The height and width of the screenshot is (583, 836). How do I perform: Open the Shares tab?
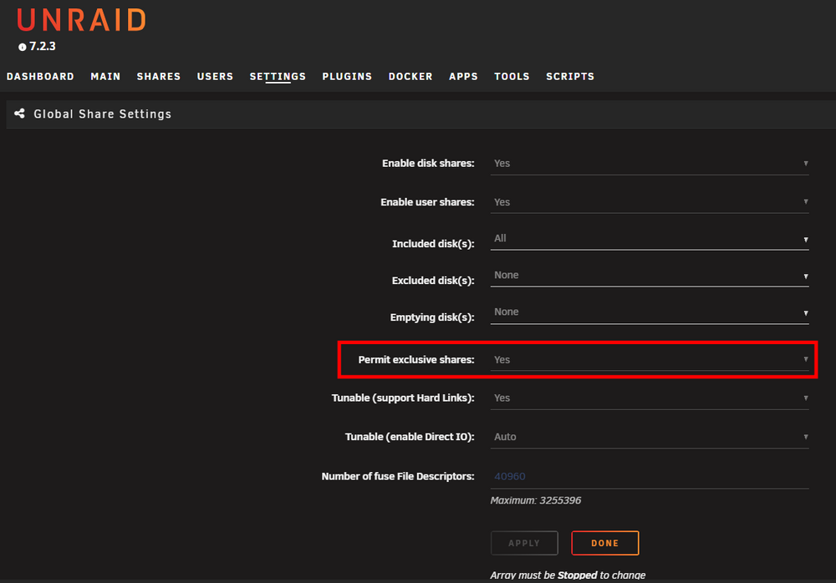(x=159, y=76)
